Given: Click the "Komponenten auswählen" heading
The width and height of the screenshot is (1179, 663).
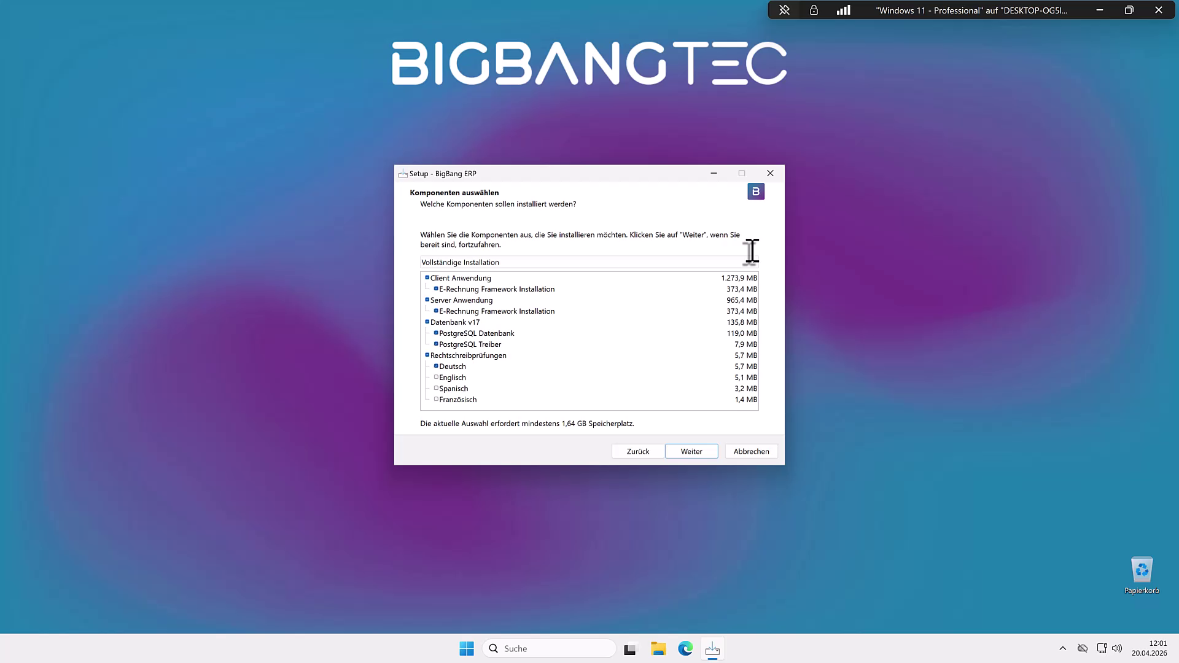Looking at the screenshot, I should click(x=454, y=193).
